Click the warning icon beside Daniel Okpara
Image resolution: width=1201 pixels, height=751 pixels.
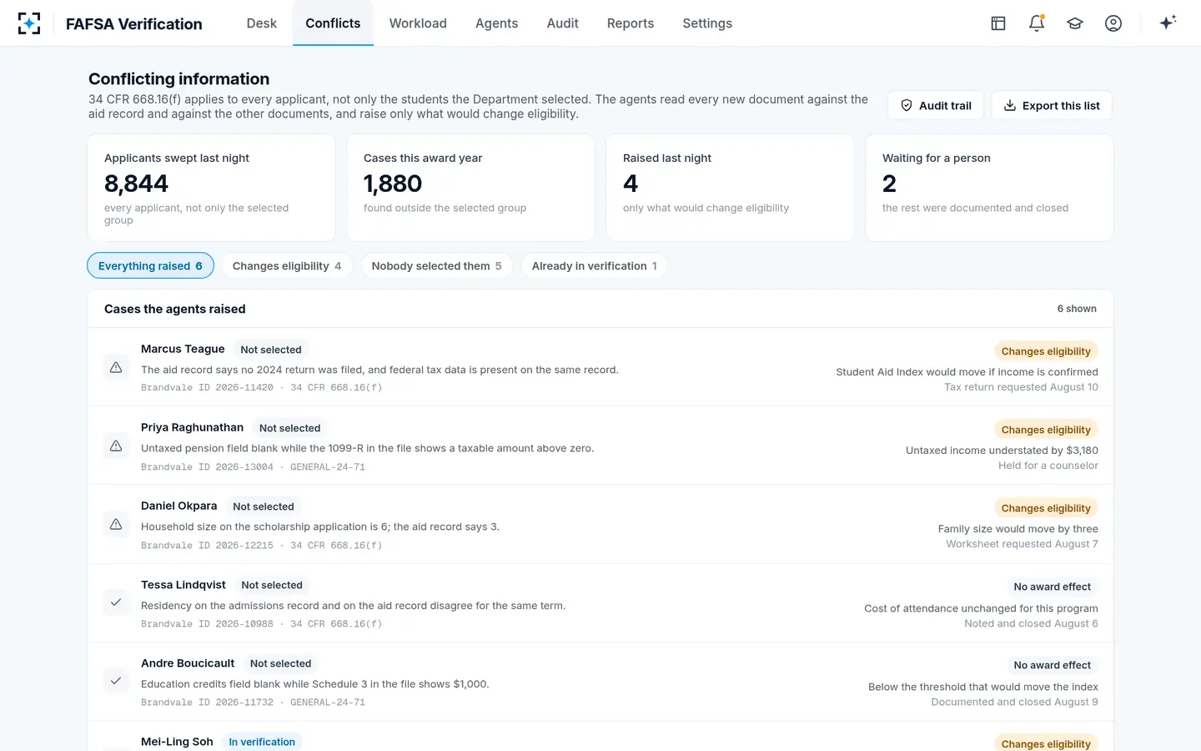click(x=116, y=524)
